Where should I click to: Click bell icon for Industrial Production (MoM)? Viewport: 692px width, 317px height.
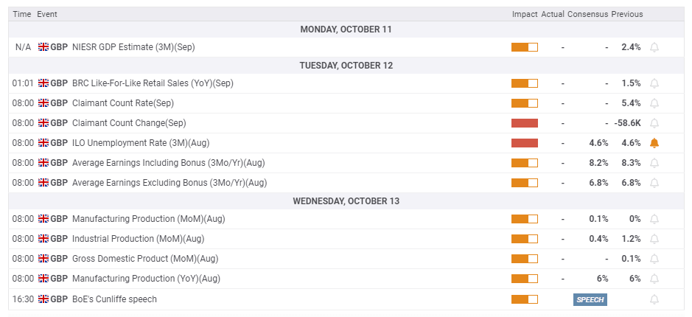click(x=654, y=239)
